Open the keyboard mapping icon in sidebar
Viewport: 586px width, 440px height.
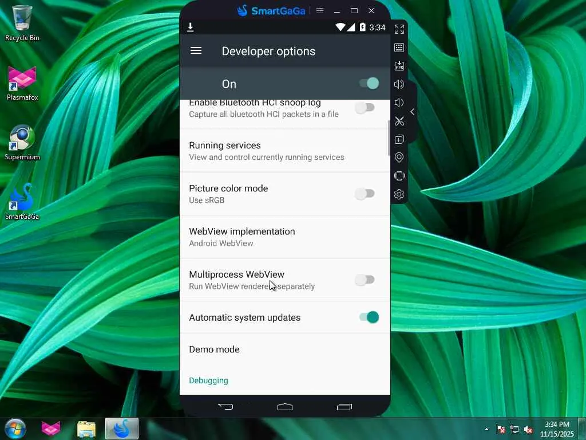(x=399, y=48)
